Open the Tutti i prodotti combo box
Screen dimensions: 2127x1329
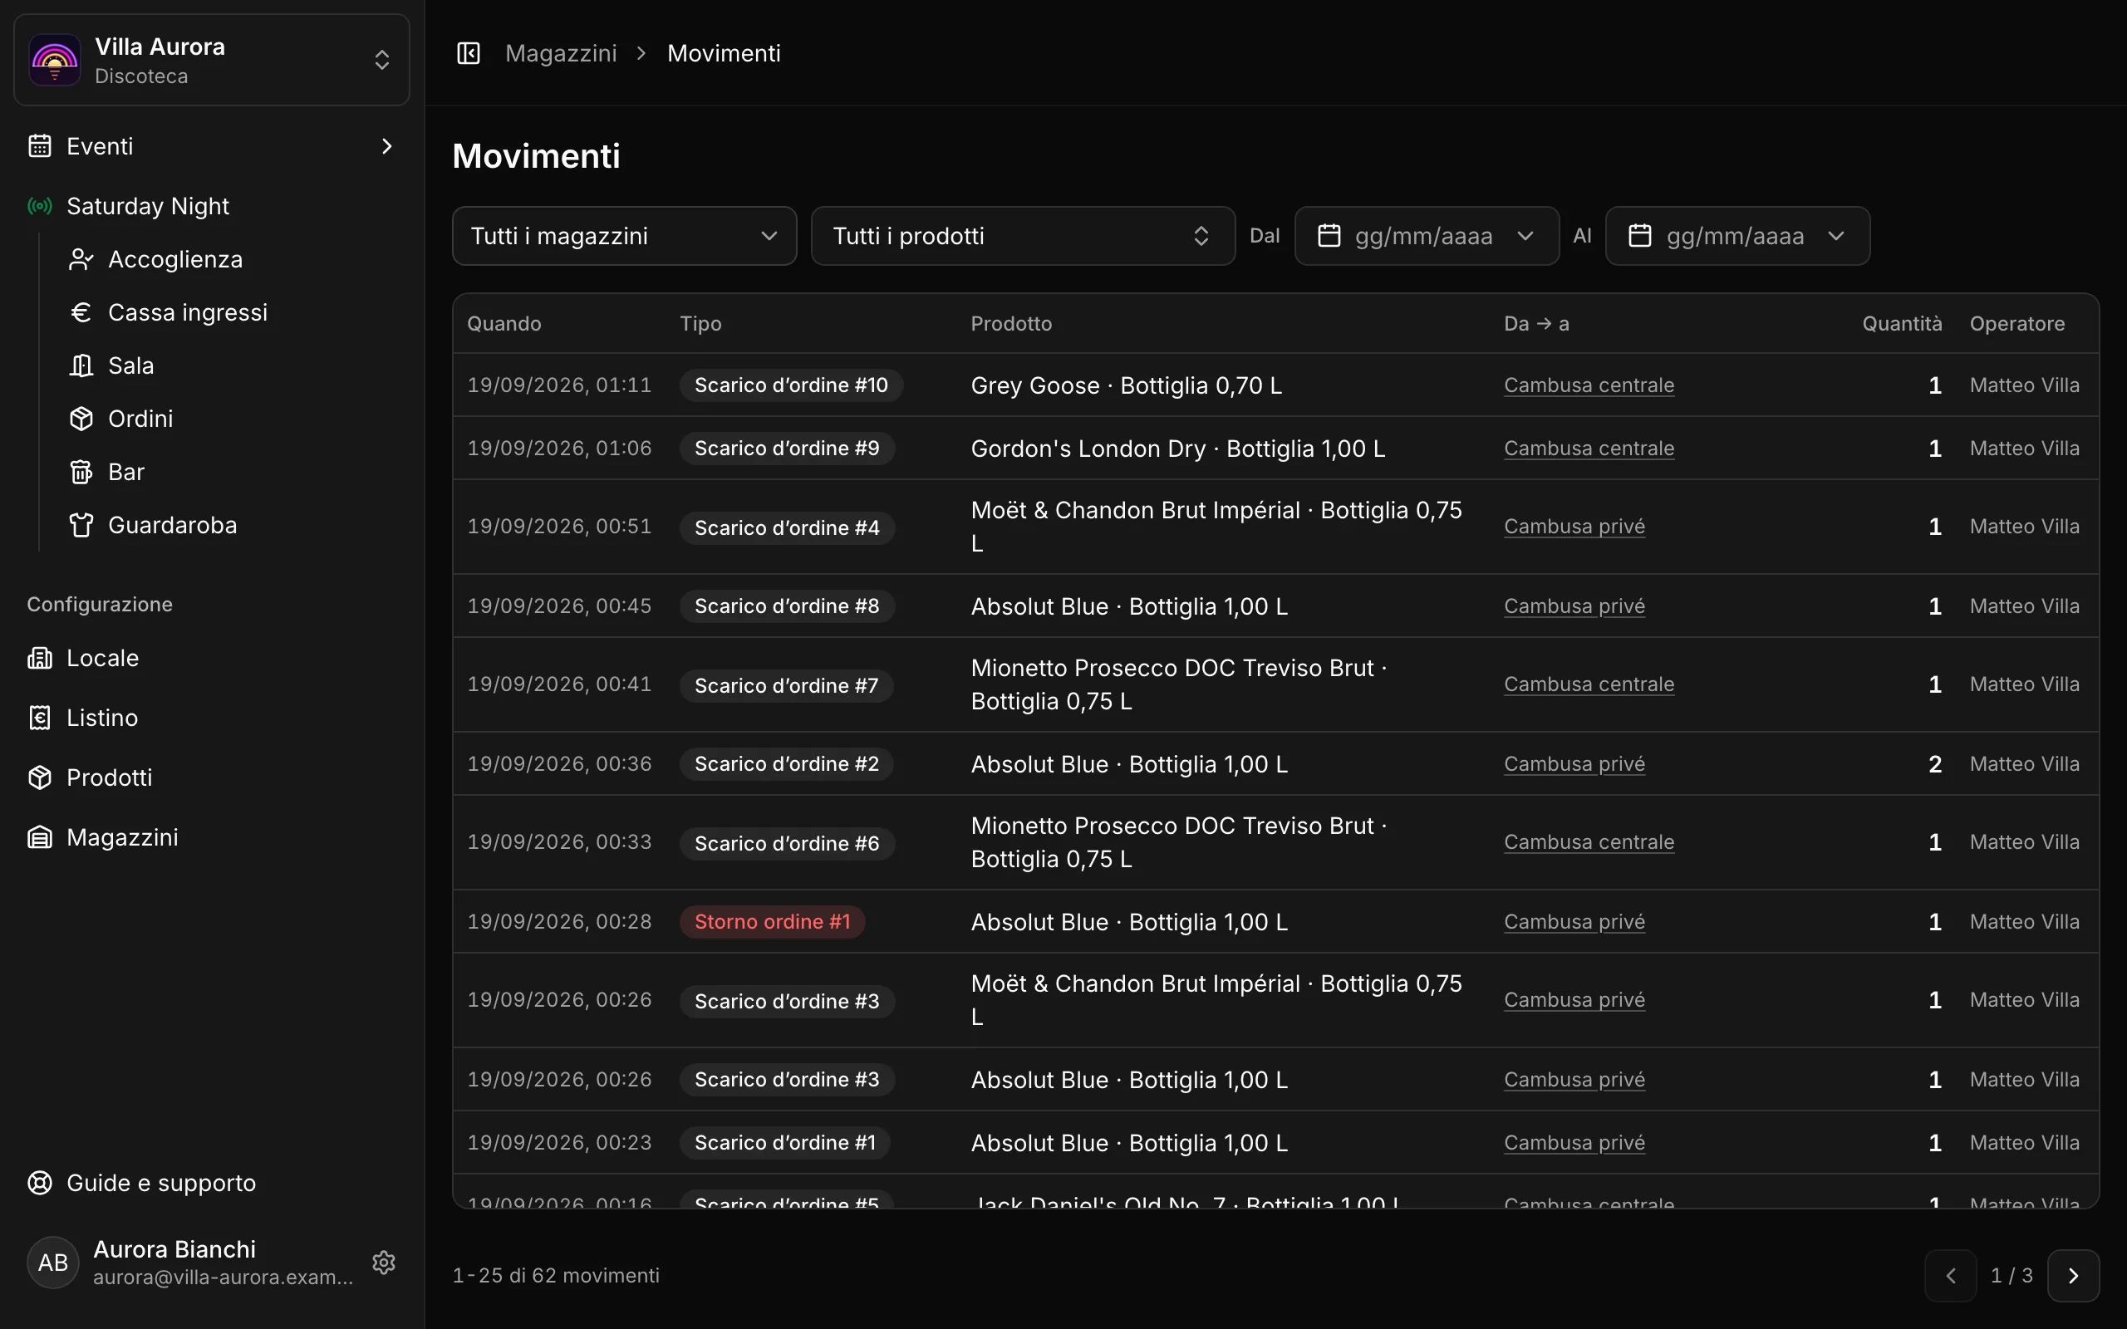click(1023, 236)
